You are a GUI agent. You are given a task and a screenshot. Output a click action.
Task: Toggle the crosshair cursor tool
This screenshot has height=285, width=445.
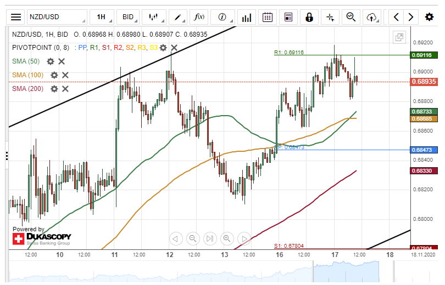pyautogui.click(x=330, y=17)
